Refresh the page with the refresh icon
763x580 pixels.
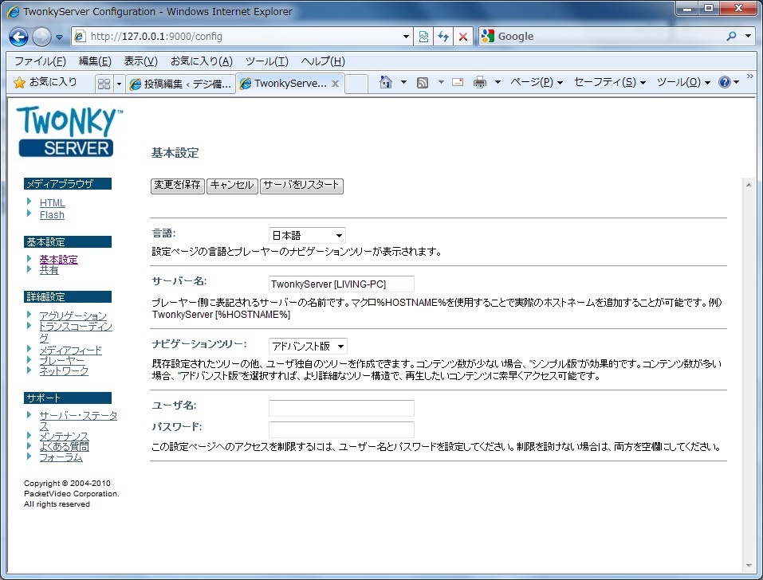tap(443, 37)
